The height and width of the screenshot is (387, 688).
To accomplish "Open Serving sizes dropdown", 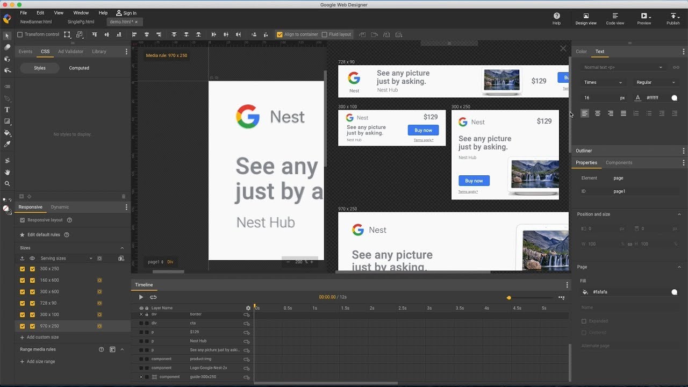I will pyautogui.click(x=66, y=259).
